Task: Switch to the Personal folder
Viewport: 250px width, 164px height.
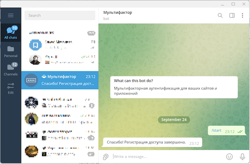Action: point(11,51)
